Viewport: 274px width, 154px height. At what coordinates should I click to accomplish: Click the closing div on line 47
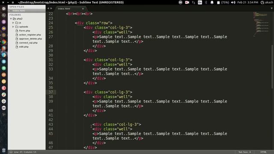(90, 148)
